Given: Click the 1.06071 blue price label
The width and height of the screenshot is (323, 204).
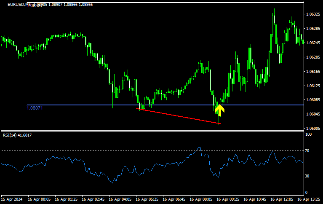Looking at the screenshot, I should pyautogui.click(x=35, y=108).
